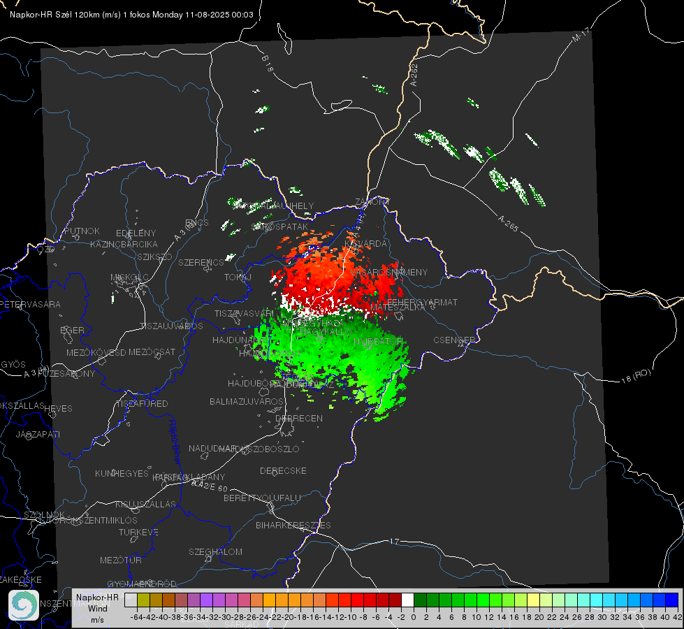Select the BALMAZÚJVÁROS label
Image resolution: width=684 pixels, height=629 pixels.
click(247, 401)
